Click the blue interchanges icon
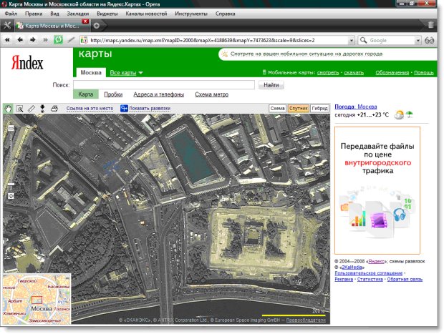Viewport: 444px width, 334px height. (x=124, y=108)
